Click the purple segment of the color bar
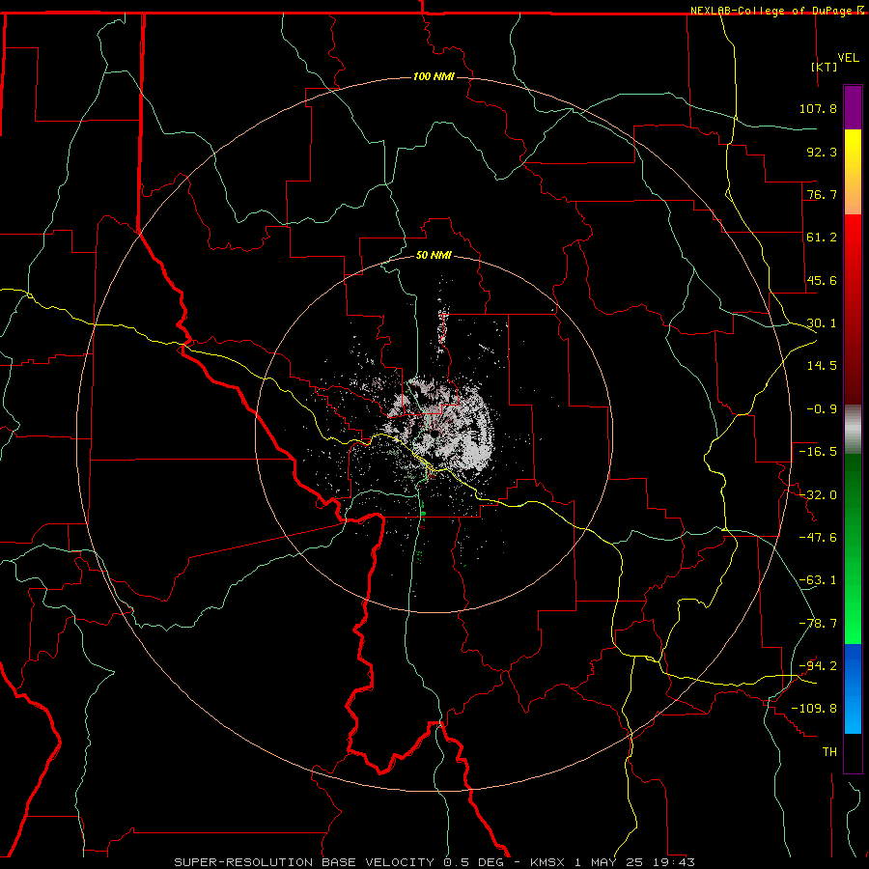Image resolution: width=869 pixels, height=869 pixels. pos(853,107)
